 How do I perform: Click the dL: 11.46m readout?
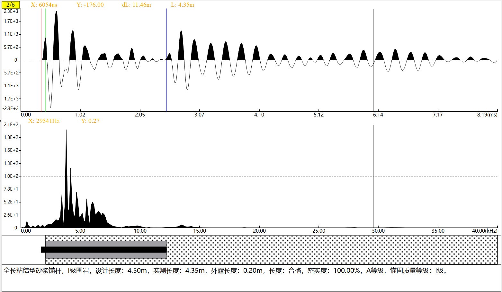pyautogui.click(x=137, y=5)
